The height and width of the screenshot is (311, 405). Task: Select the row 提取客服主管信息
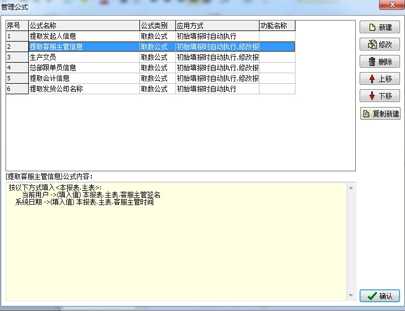tap(150, 47)
